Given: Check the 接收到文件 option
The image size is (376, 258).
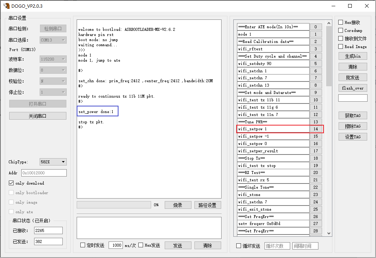Looking at the screenshot, I should 340,39.
